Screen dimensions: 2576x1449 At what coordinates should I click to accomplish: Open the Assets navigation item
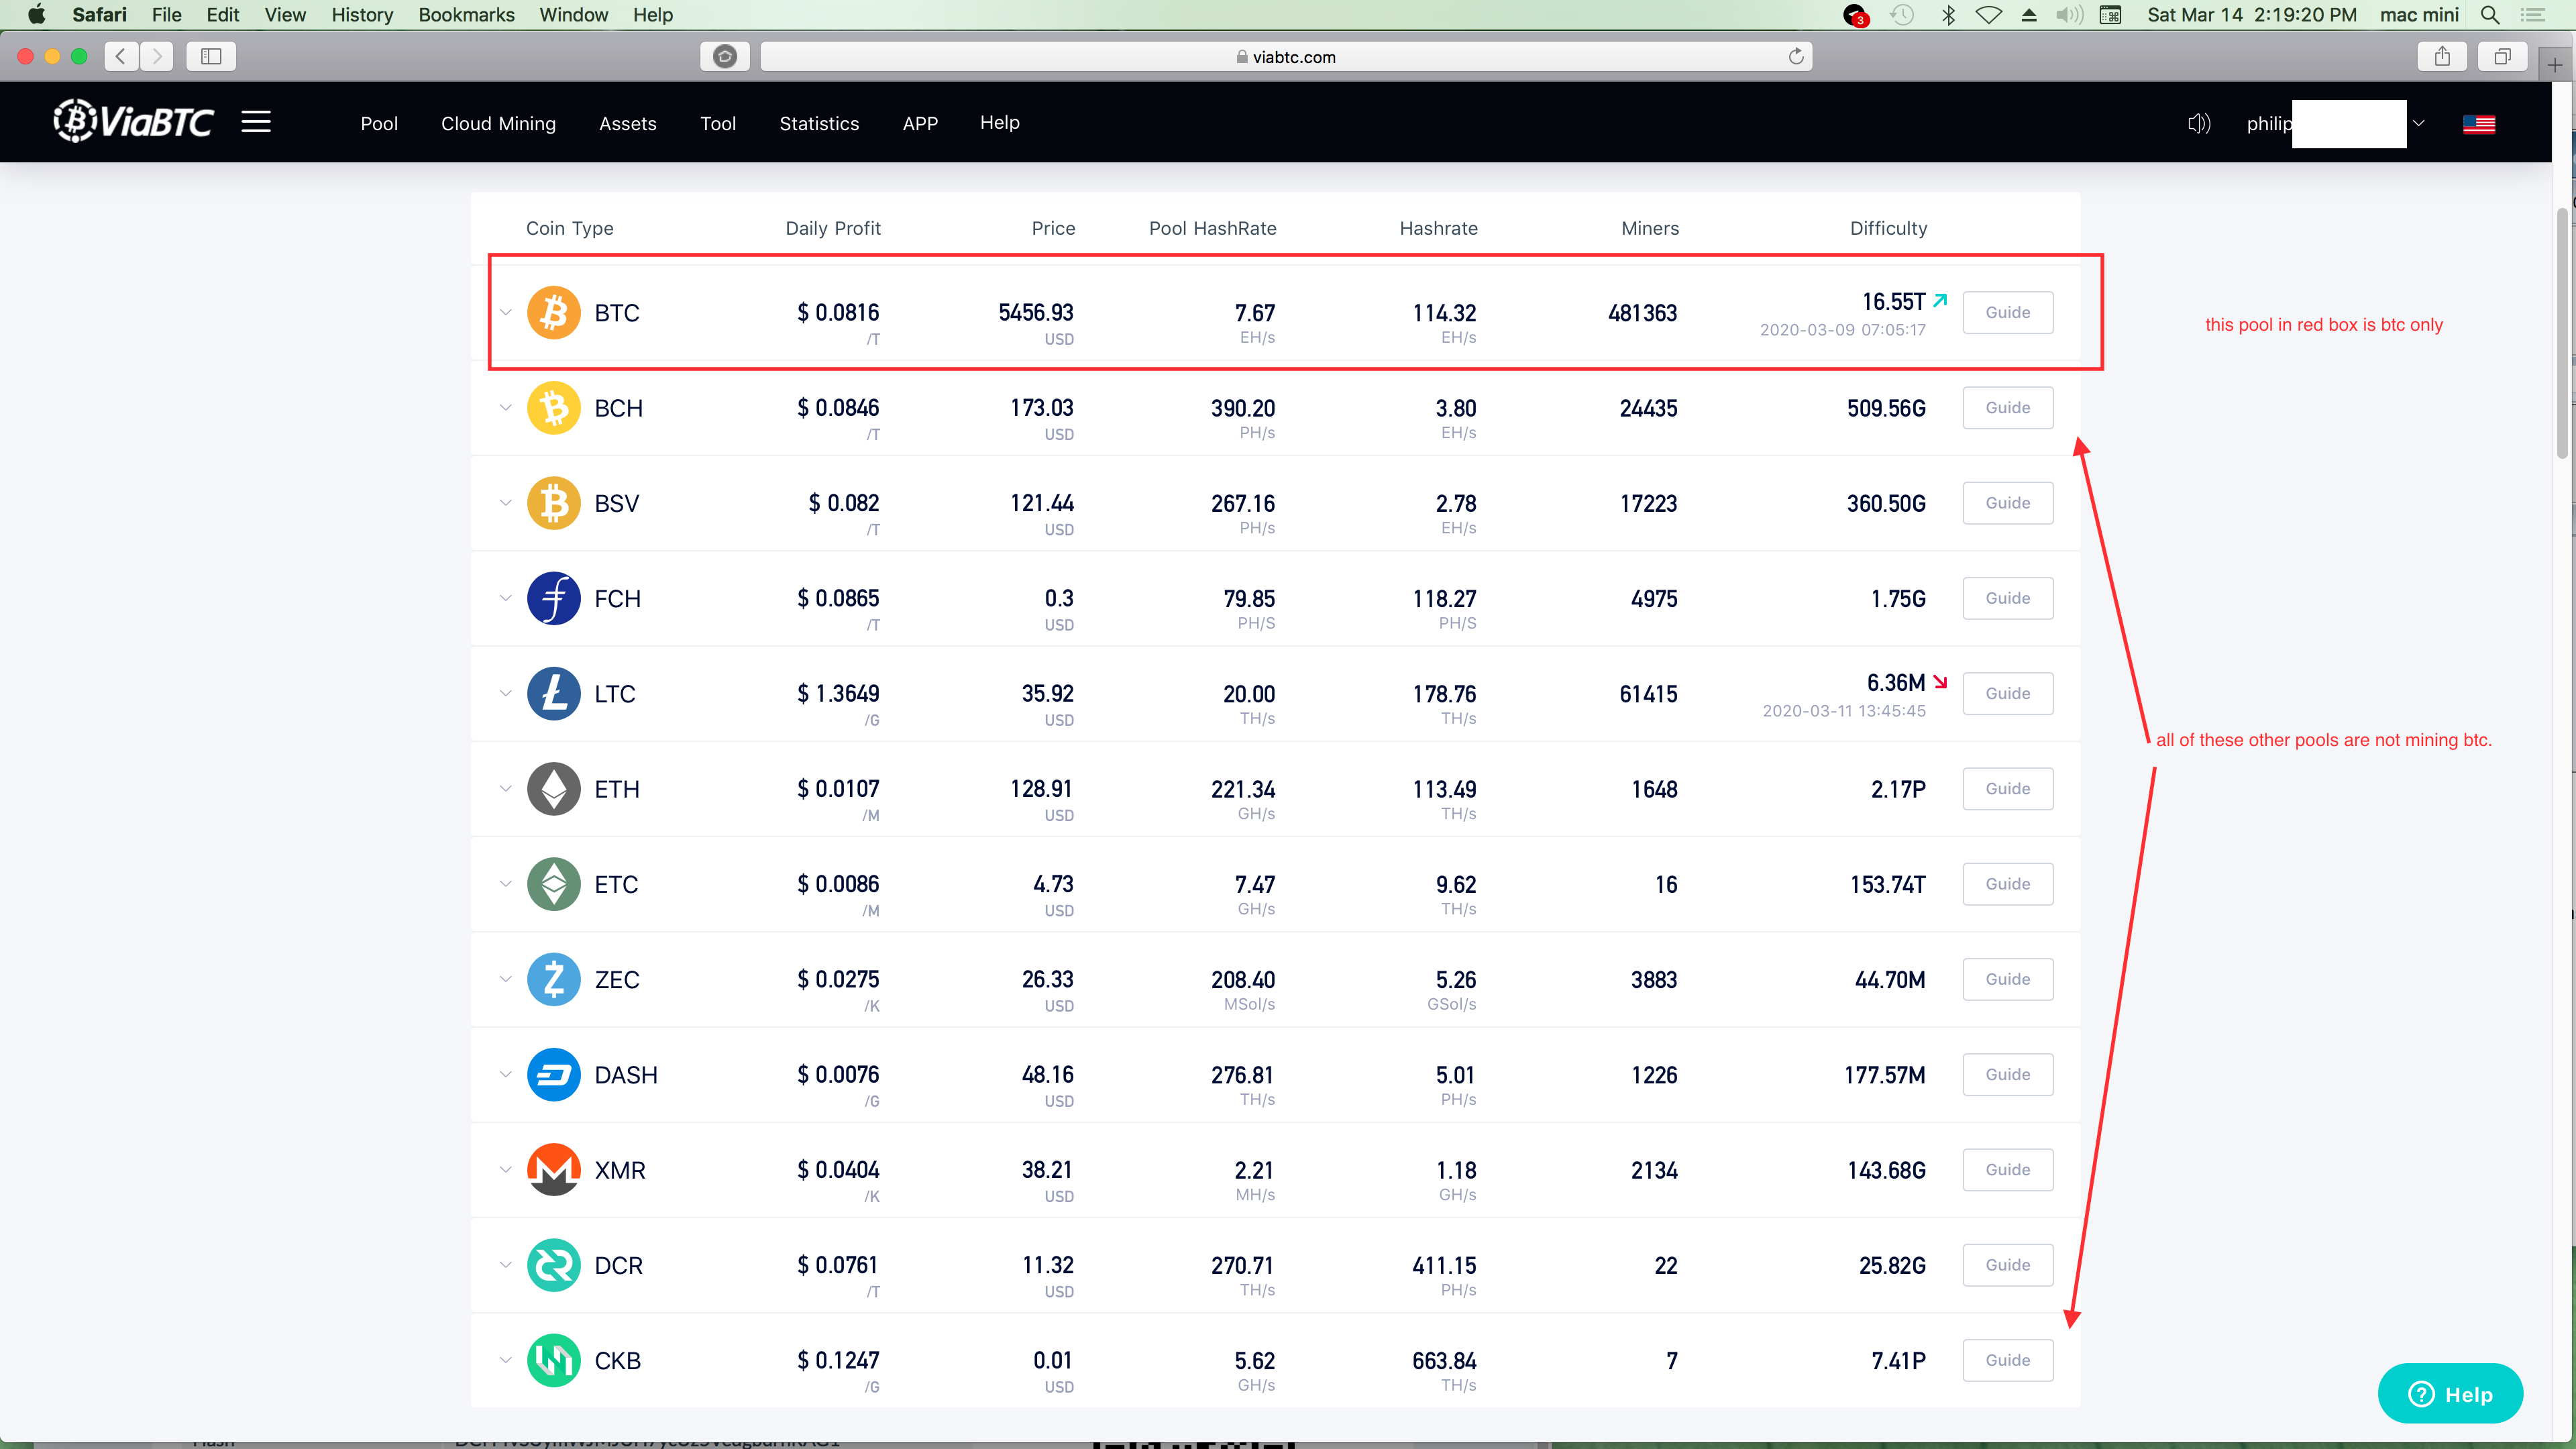628,123
